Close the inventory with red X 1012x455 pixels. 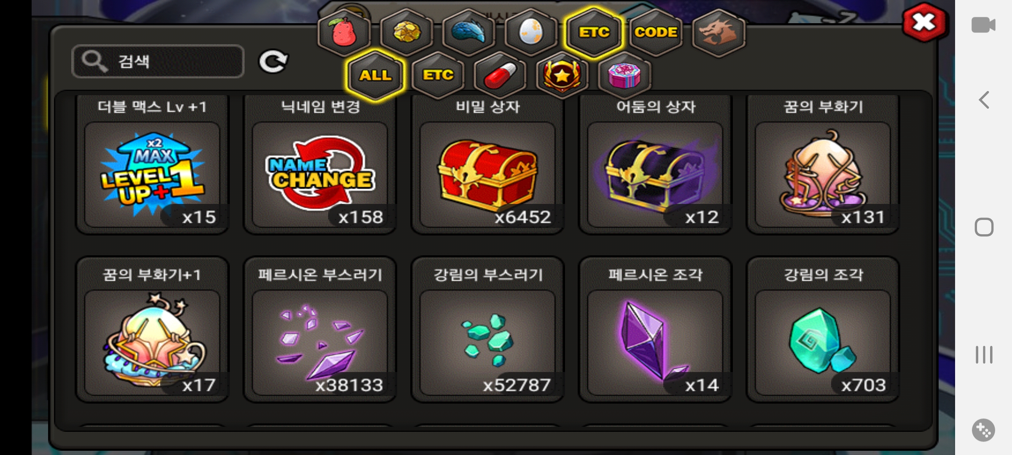click(924, 22)
